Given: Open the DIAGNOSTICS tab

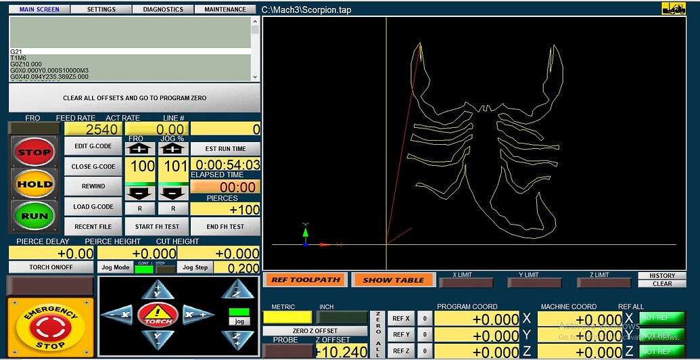Looking at the screenshot, I should coord(163,9).
